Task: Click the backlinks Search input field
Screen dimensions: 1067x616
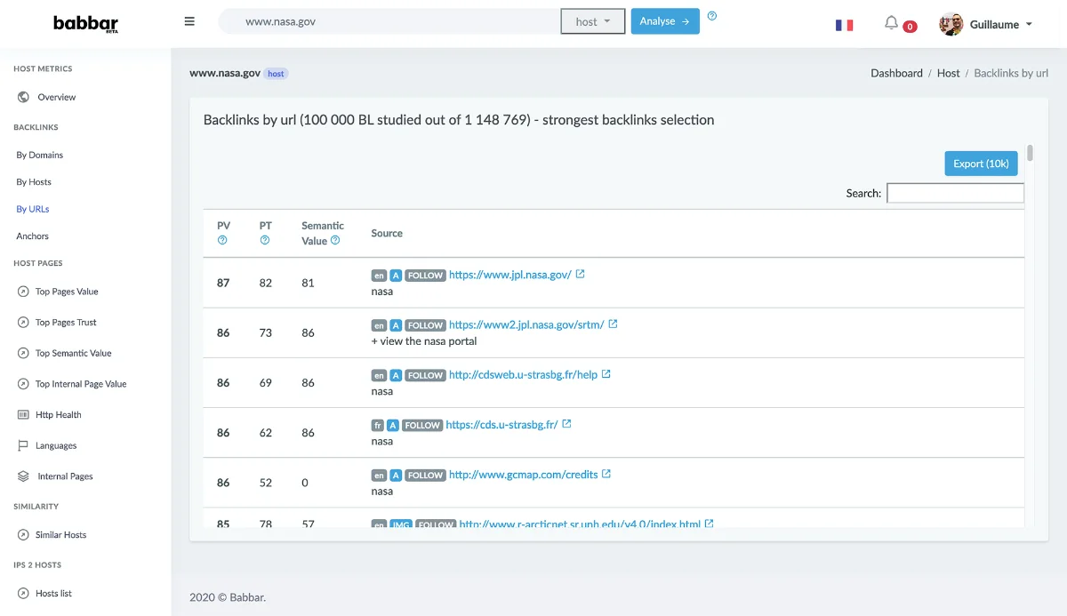Action: click(955, 193)
